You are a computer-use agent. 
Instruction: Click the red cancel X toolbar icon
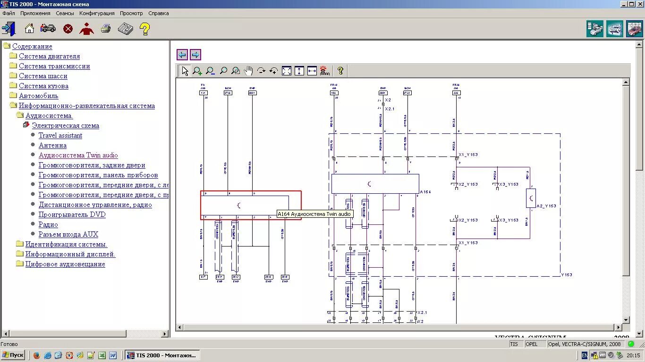click(x=68, y=29)
